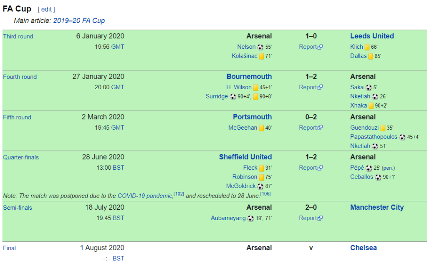Follow the COVID-19 pandemic link
Image resolution: width=427 pixels, height=266 pixels.
(x=145, y=196)
